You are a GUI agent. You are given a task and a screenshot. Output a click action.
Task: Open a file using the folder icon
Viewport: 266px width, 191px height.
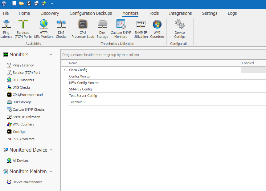pyautogui.click(x=21, y=3)
